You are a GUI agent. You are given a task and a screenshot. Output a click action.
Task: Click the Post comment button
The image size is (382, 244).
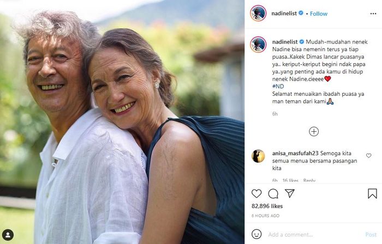(x=371, y=235)
